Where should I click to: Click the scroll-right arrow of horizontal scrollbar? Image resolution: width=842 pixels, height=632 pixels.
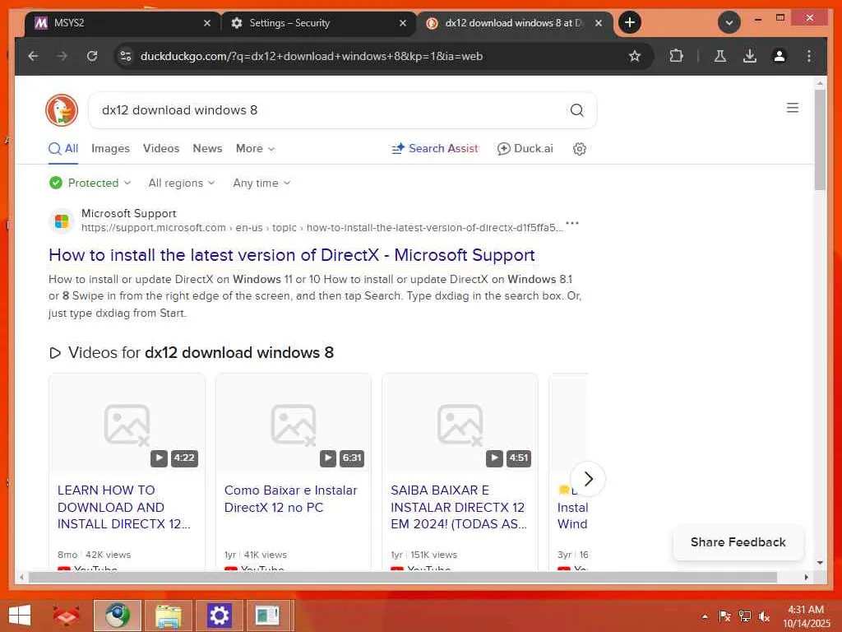(x=806, y=577)
